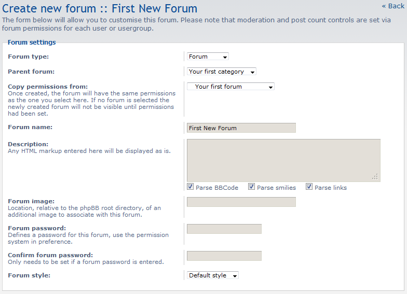Viewport: 407px width, 294px height.
Task: Uncheck the Parse links checkbox
Action: pos(309,187)
